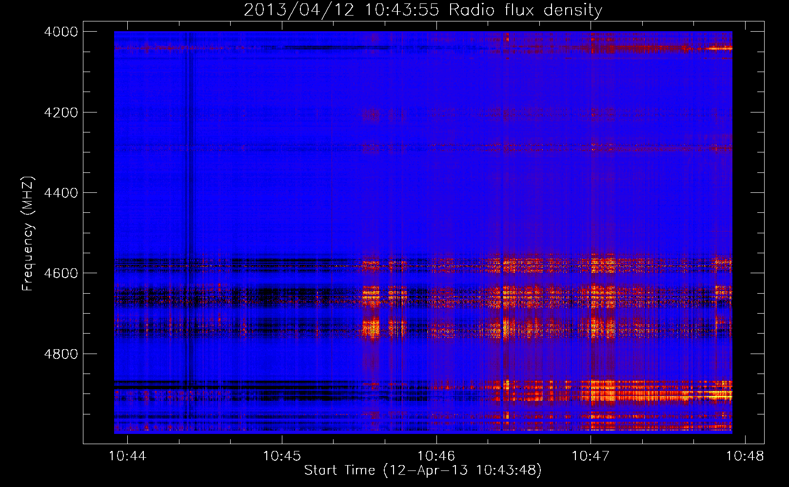This screenshot has width=789, height=487.
Task: Click the 4000 frequency tick label
Action: tap(61, 32)
